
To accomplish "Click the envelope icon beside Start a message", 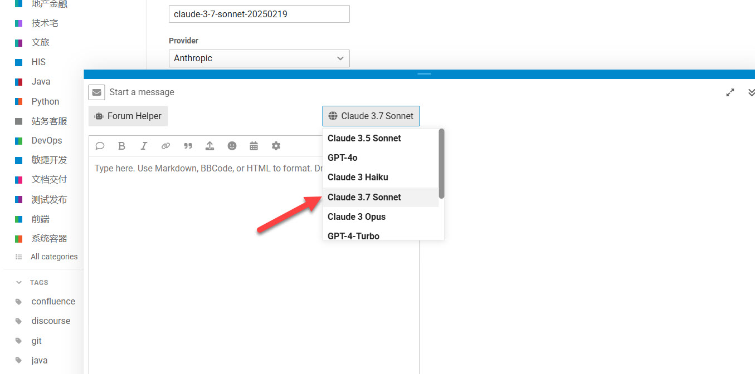I will coord(96,92).
